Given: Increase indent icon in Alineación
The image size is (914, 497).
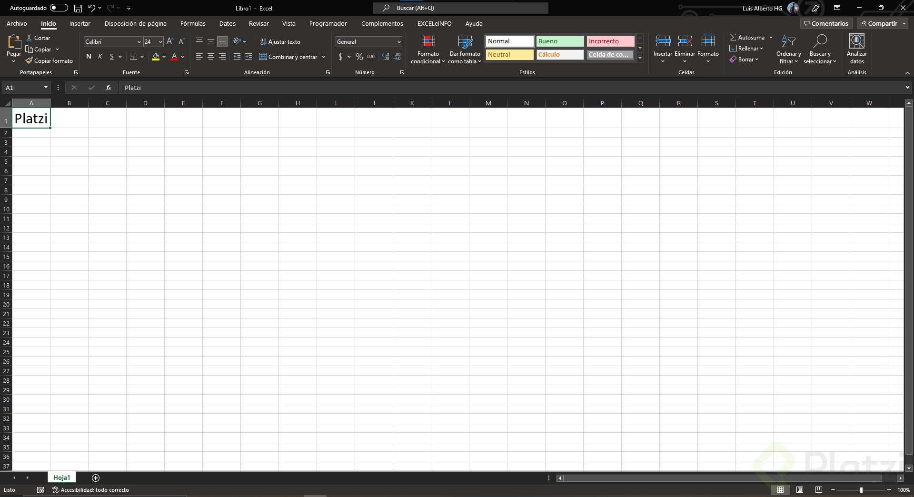Looking at the screenshot, I should 248,57.
